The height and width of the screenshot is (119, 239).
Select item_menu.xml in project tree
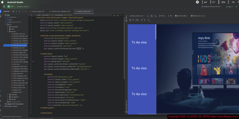18,80
